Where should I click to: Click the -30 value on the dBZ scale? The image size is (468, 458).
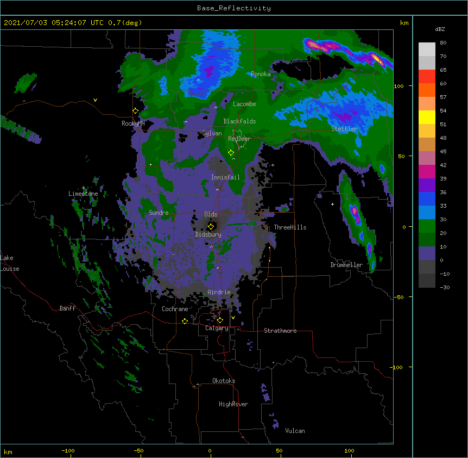coord(445,287)
